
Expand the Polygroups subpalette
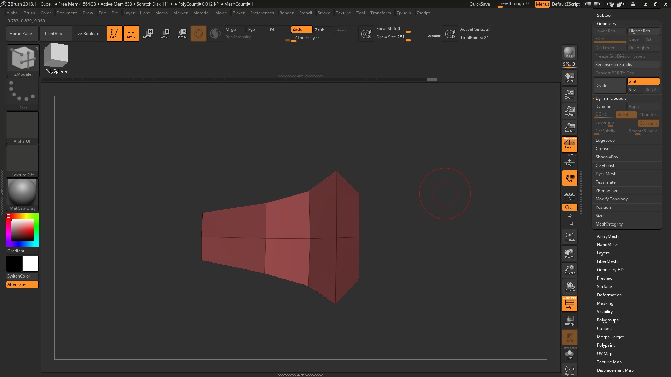[x=607, y=320]
